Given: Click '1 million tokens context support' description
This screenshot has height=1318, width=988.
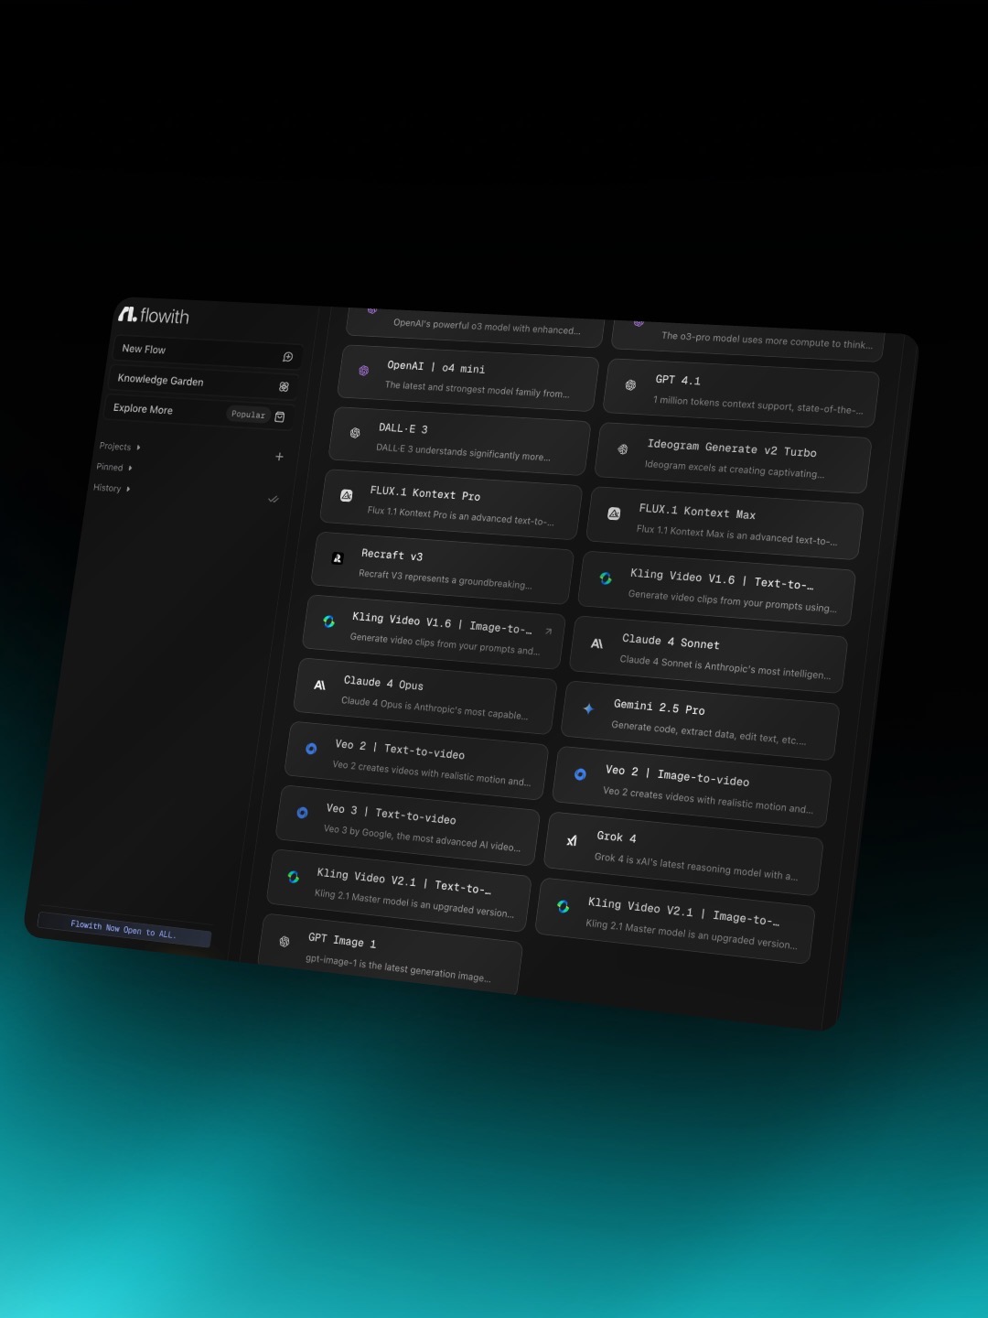Looking at the screenshot, I should tap(757, 405).
